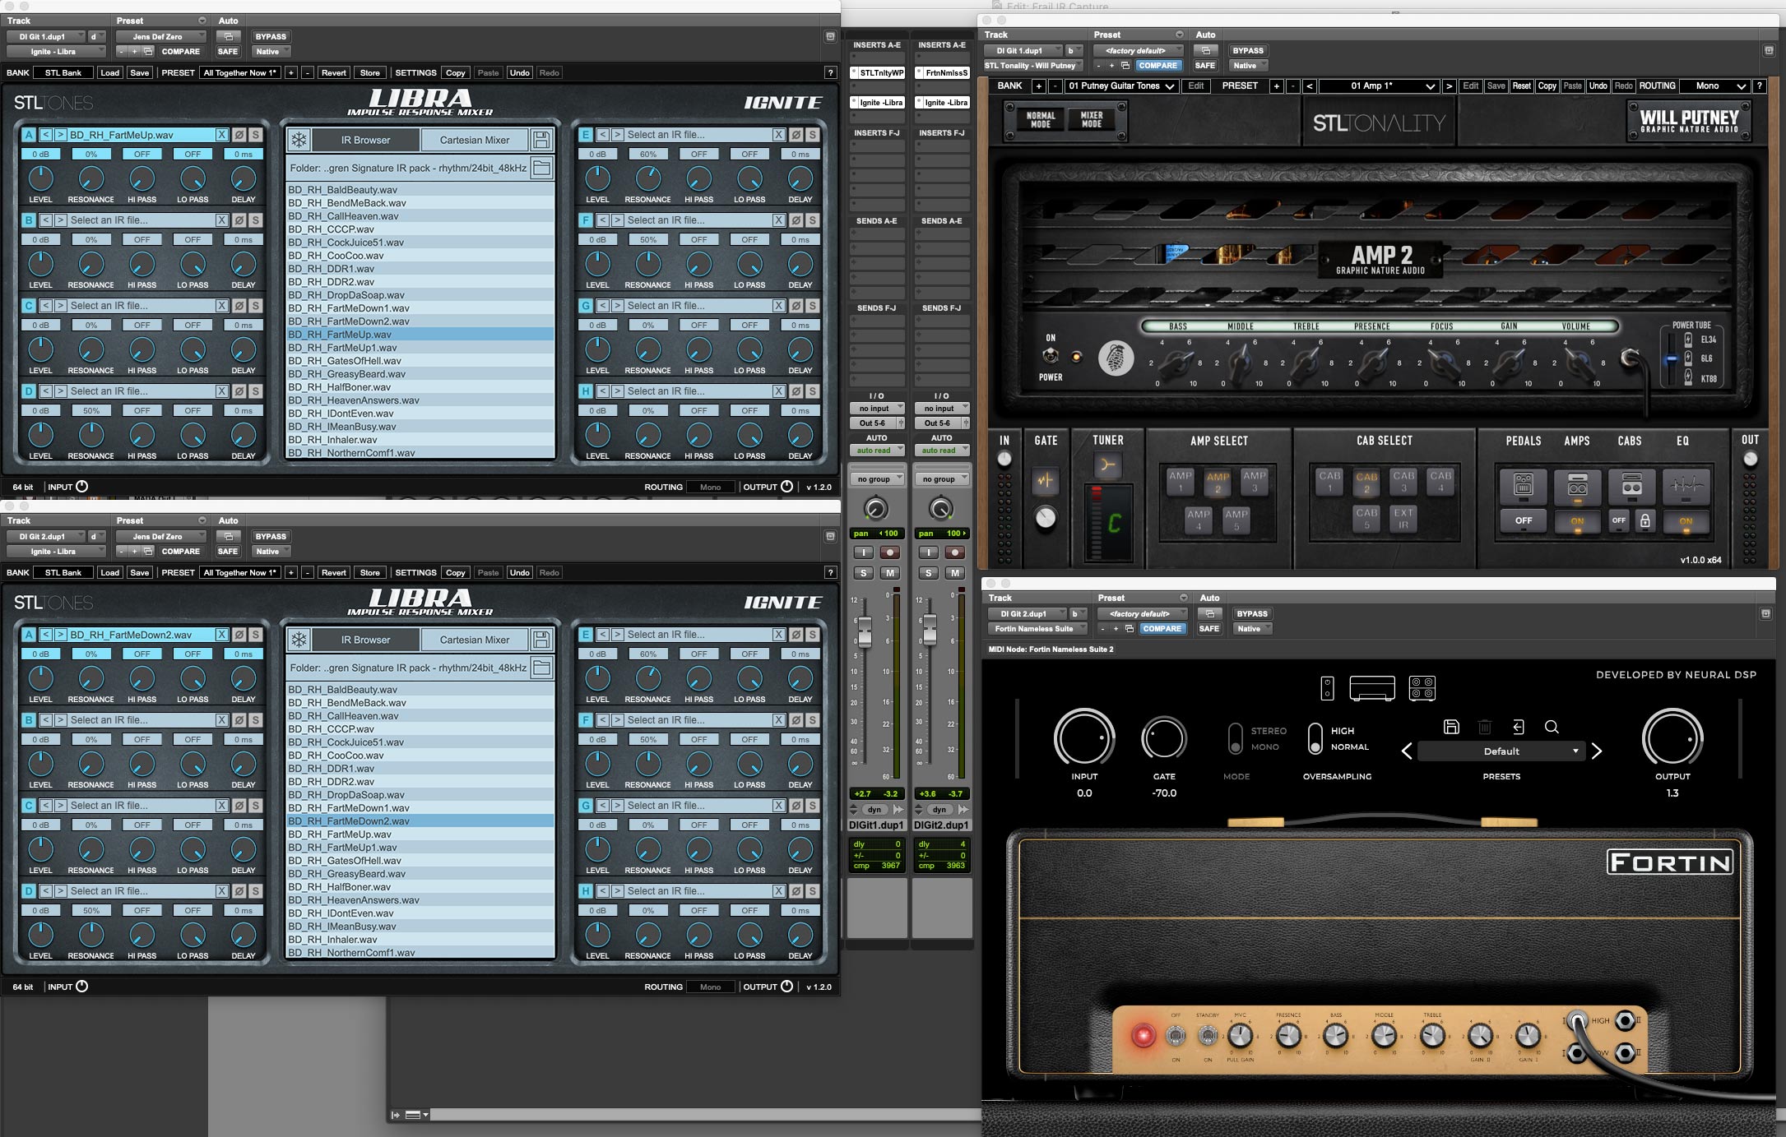Click the save disk icon beside Cartesian Mixer
This screenshot has height=1137, width=1786.
(x=541, y=140)
